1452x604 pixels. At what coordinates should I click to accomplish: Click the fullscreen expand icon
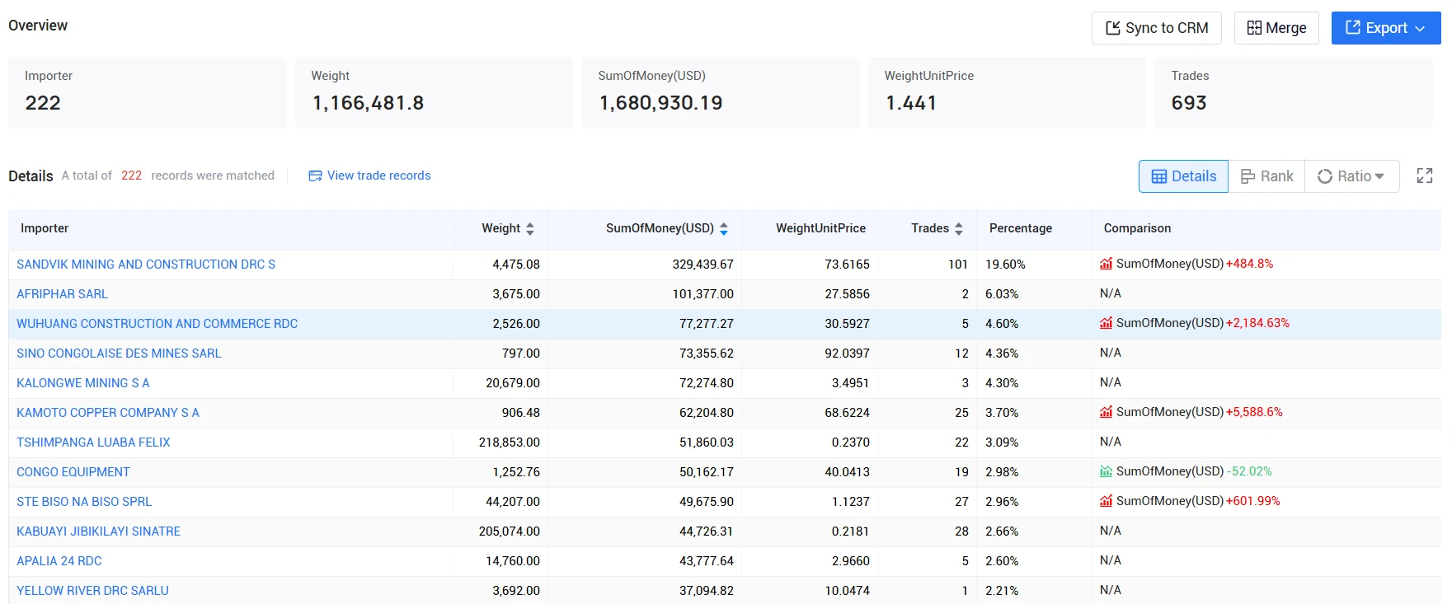tap(1424, 176)
